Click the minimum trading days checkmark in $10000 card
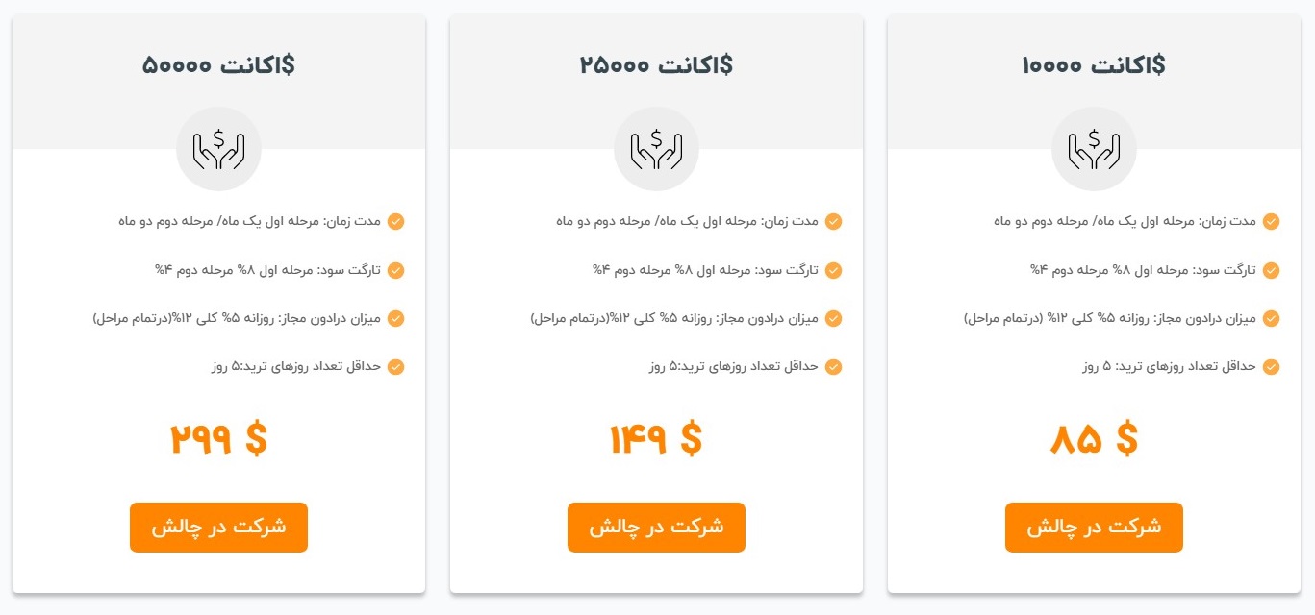The width and height of the screenshot is (1315, 615). (1272, 367)
